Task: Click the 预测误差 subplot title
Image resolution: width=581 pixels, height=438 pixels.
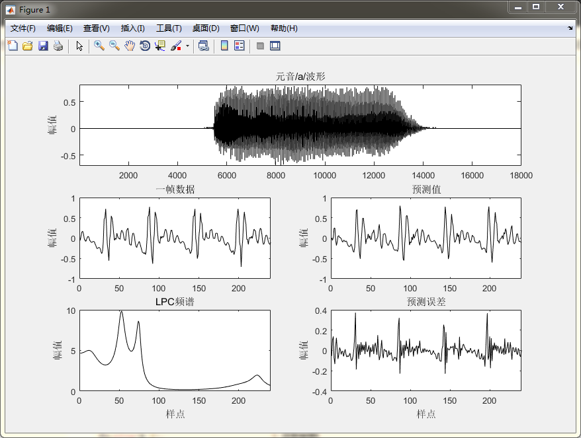Action: point(426,302)
